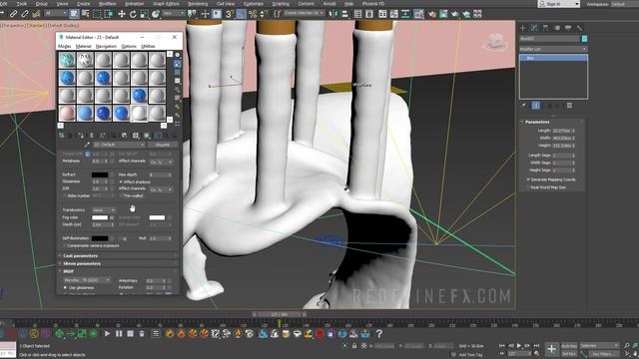The image size is (639, 359).
Task: Select the Box item in modifier stack
Action: pyautogui.click(x=553, y=58)
